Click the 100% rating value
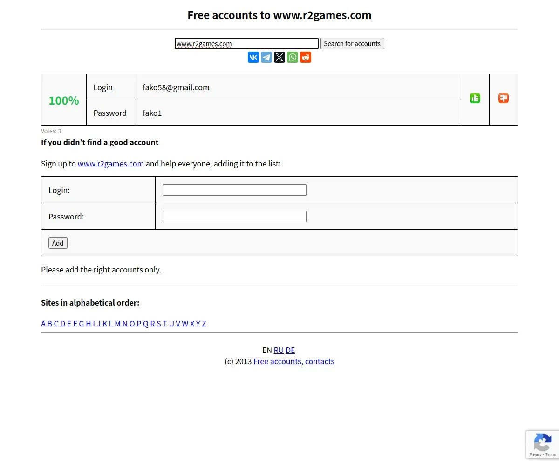The height and width of the screenshot is (465, 559). [64, 100]
